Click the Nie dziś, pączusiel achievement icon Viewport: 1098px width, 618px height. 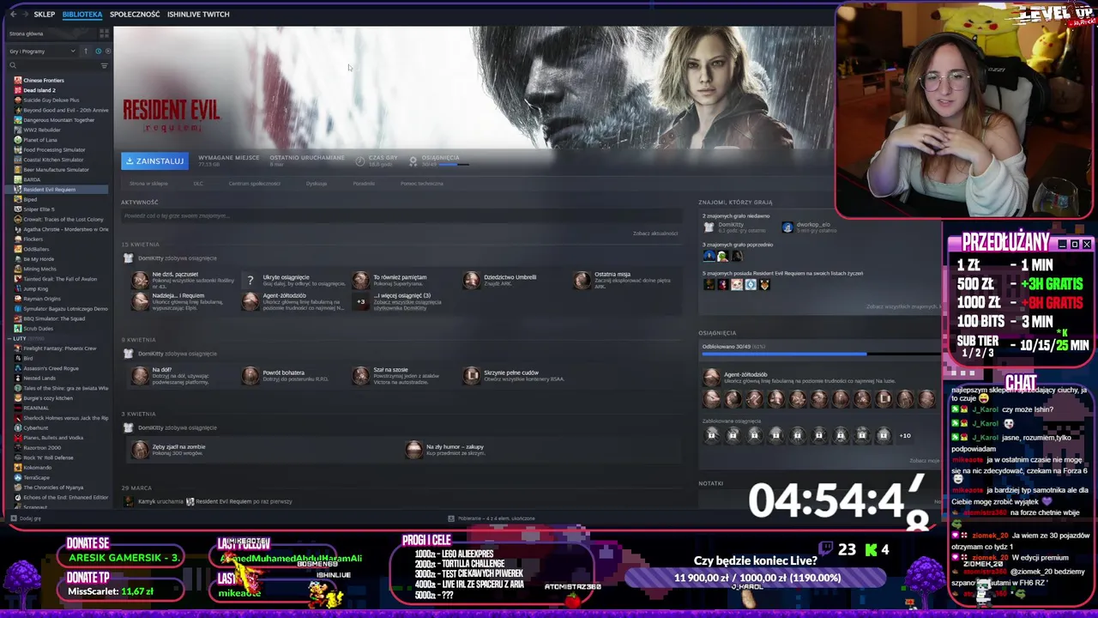click(x=140, y=281)
